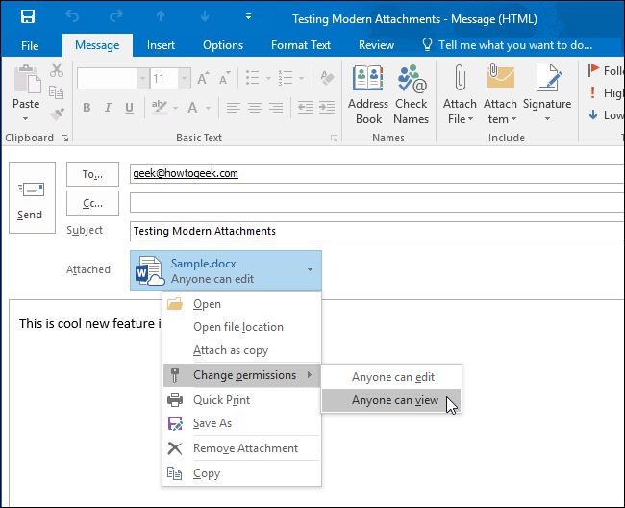This screenshot has height=508, width=625.
Task: Open the font name dropdown
Action: click(142, 78)
